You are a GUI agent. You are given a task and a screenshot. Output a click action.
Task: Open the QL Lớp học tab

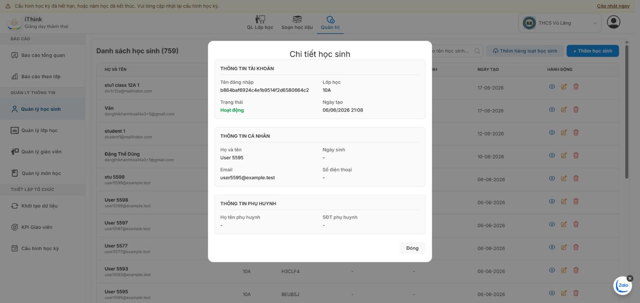[x=260, y=23]
